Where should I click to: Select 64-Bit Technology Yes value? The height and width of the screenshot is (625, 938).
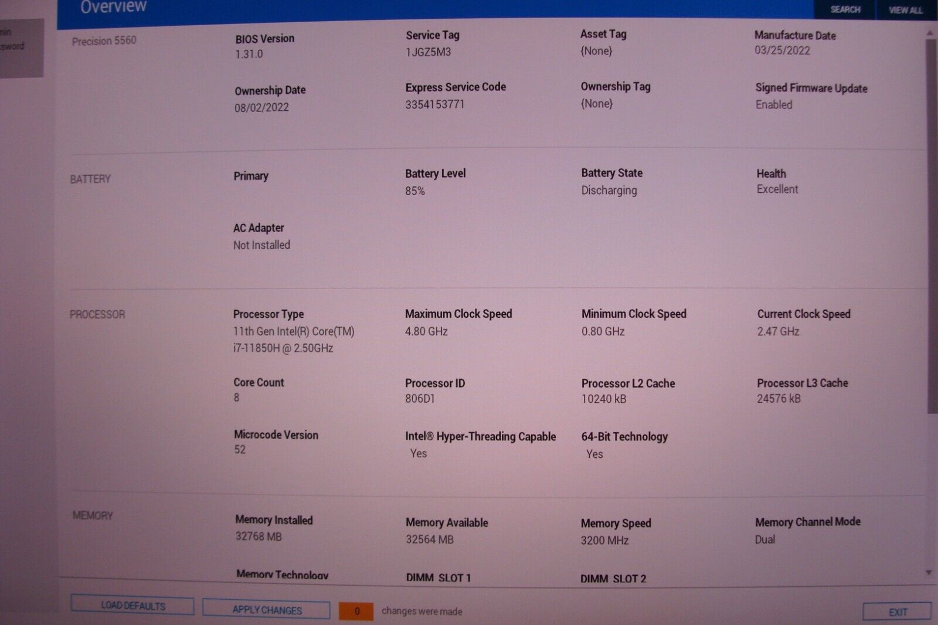coord(594,454)
